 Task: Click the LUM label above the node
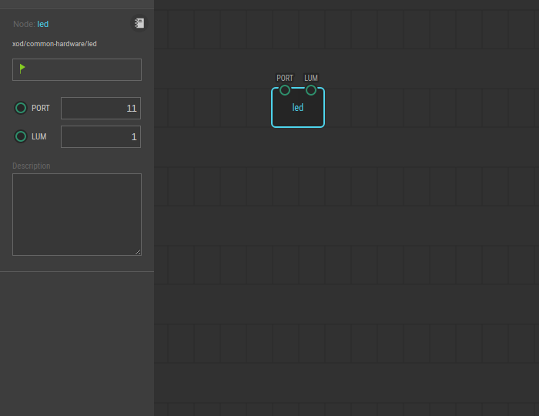(x=311, y=78)
